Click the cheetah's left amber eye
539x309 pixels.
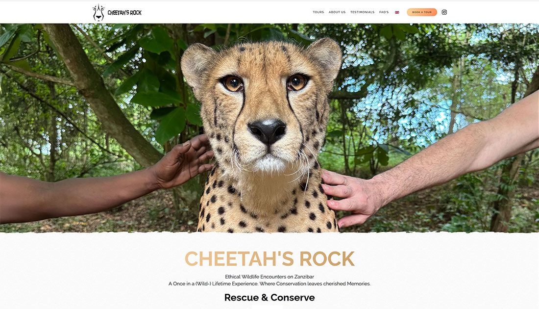[233, 83]
